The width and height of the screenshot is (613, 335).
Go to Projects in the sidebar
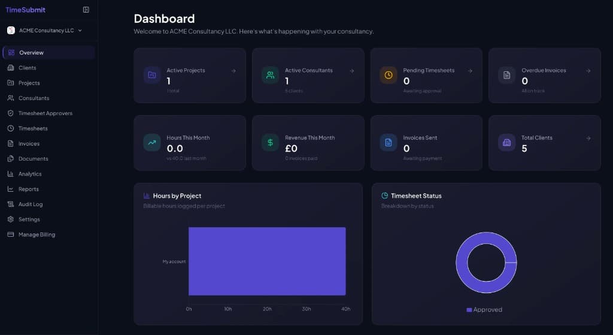(x=48, y=83)
